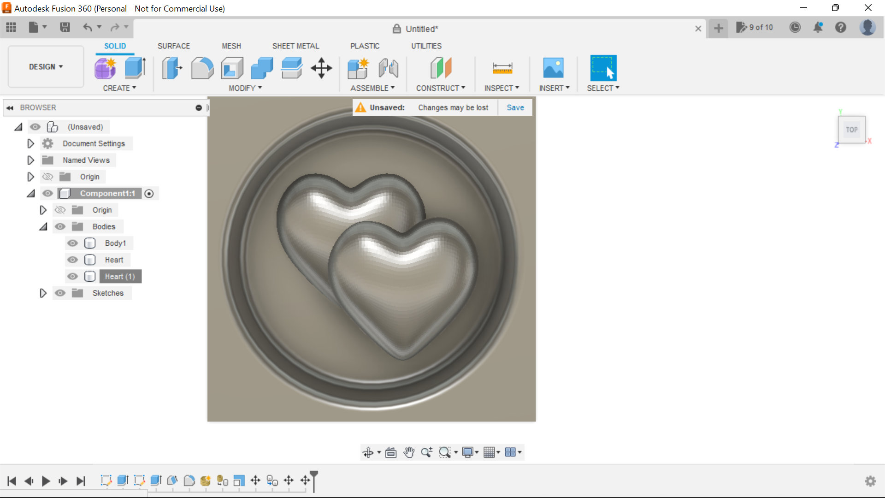Select the Joint tool

388,68
